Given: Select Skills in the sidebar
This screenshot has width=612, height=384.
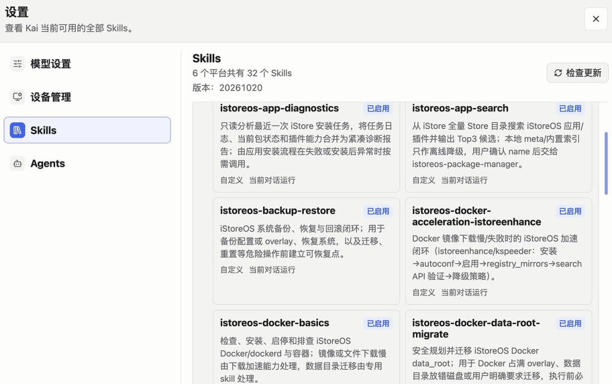Looking at the screenshot, I should coord(87,130).
